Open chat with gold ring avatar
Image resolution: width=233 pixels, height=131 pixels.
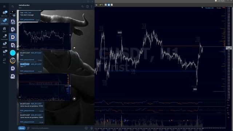pos(13,61)
